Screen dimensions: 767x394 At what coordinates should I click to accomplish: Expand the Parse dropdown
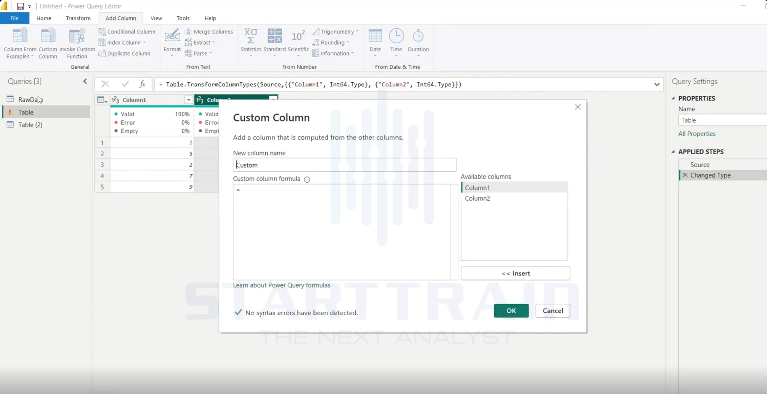pyautogui.click(x=211, y=53)
